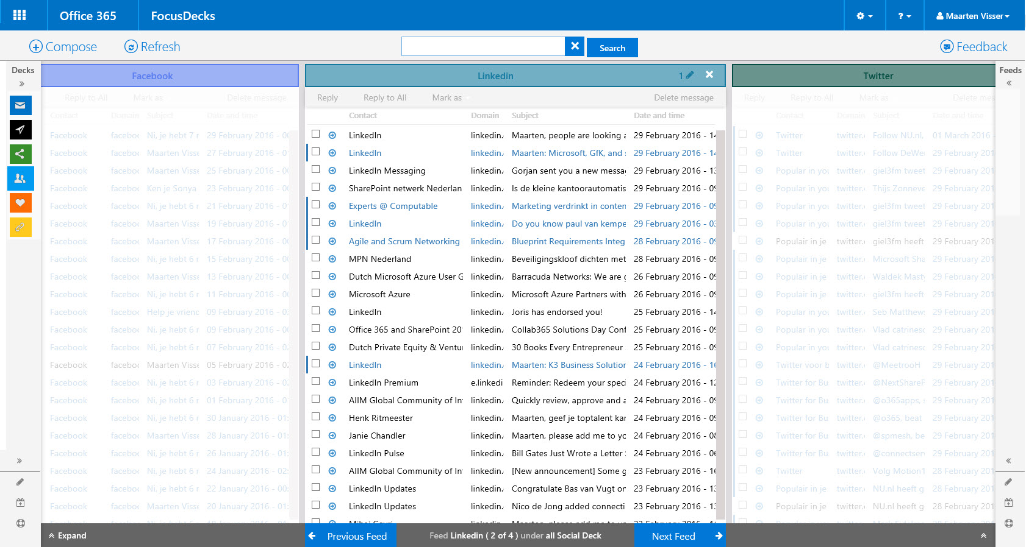Go to Next Feed
The width and height of the screenshot is (1026, 547).
point(680,536)
